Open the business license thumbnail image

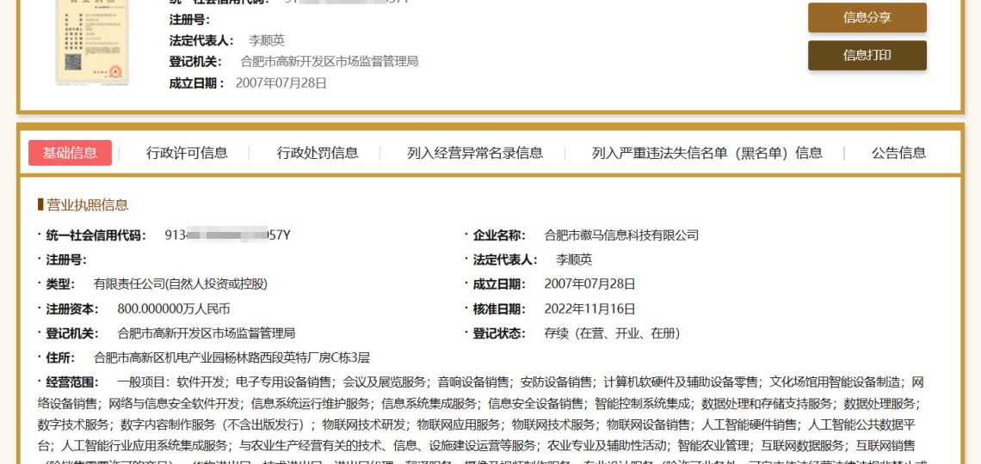coord(93,40)
